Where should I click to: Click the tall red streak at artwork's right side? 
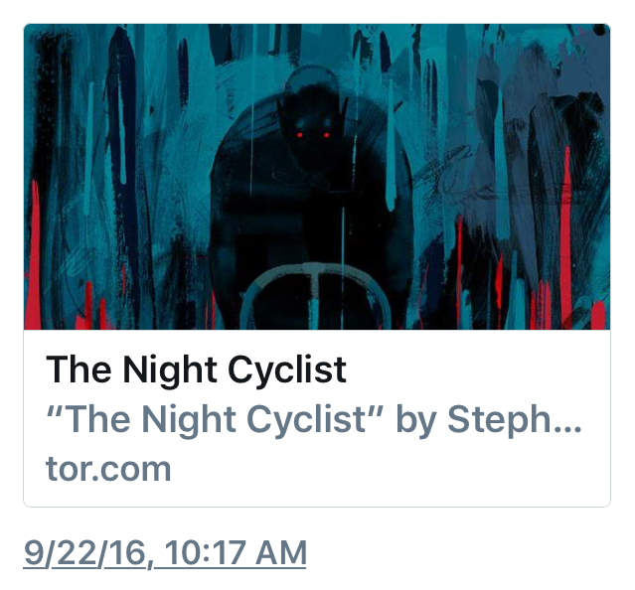tap(565, 228)
